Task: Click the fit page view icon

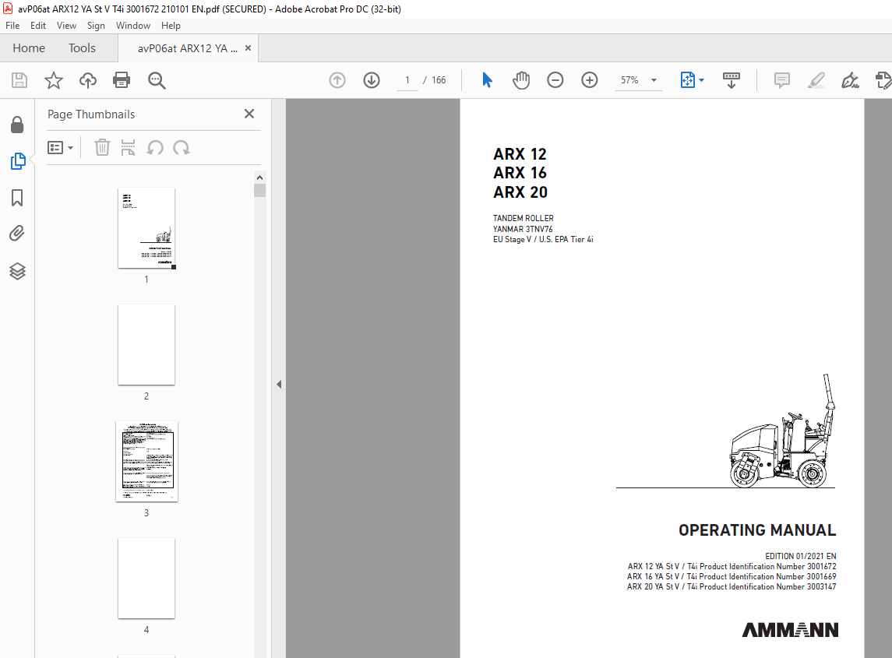Action: coord(687,80)
